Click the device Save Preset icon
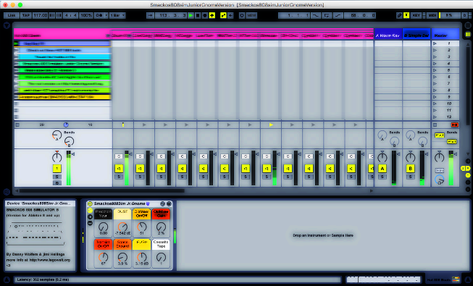 [x=169, y=203]
